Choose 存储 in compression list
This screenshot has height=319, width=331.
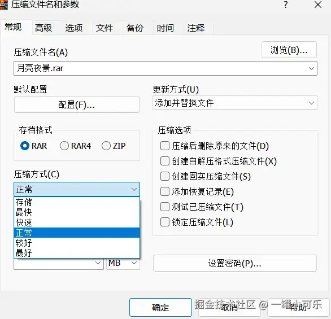[x=77, y=202]
